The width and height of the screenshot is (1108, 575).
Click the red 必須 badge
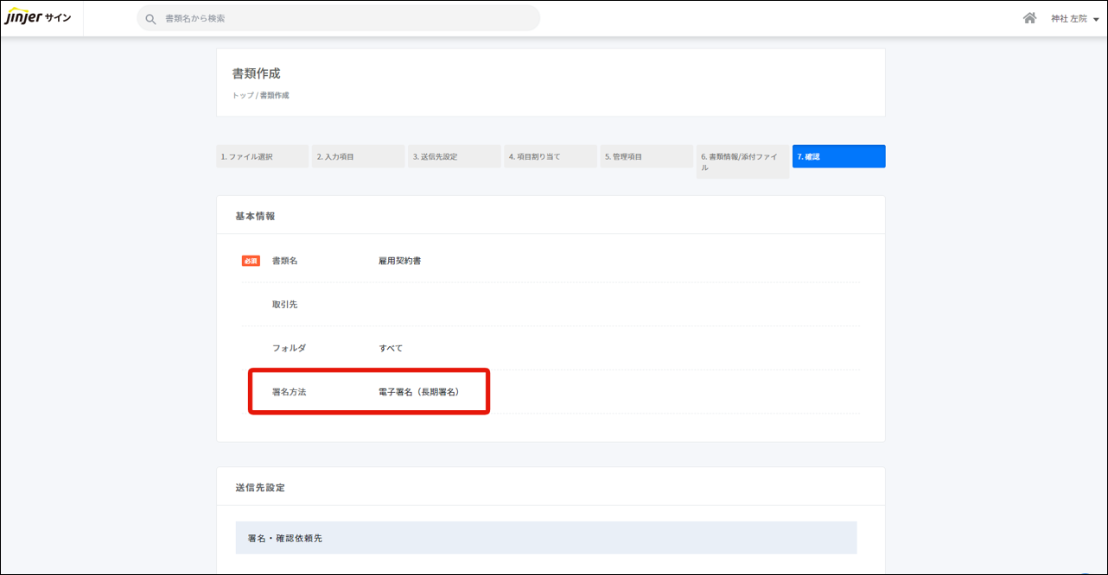pos(251,261)
